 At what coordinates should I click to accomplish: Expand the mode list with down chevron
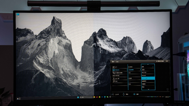[x=148, y=89]
